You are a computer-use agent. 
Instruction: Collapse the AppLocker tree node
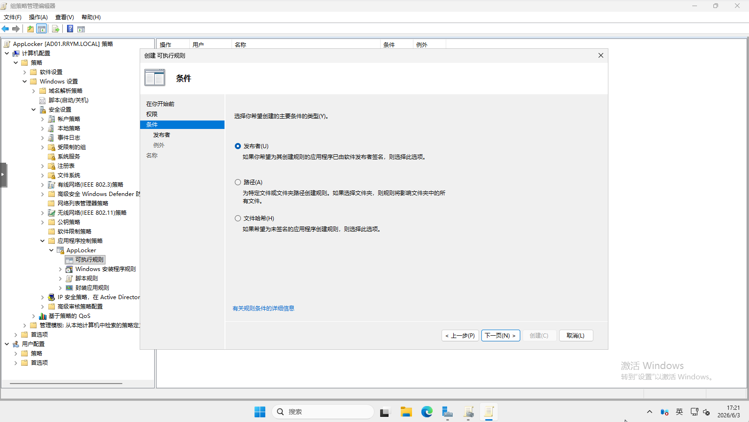[52, 250]
